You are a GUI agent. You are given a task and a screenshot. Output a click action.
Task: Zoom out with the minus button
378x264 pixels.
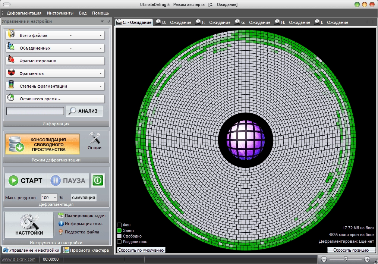coord(324,259)
